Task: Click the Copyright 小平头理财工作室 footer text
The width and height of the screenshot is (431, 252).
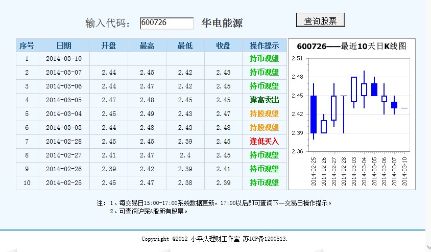Action: pos(214,239)
